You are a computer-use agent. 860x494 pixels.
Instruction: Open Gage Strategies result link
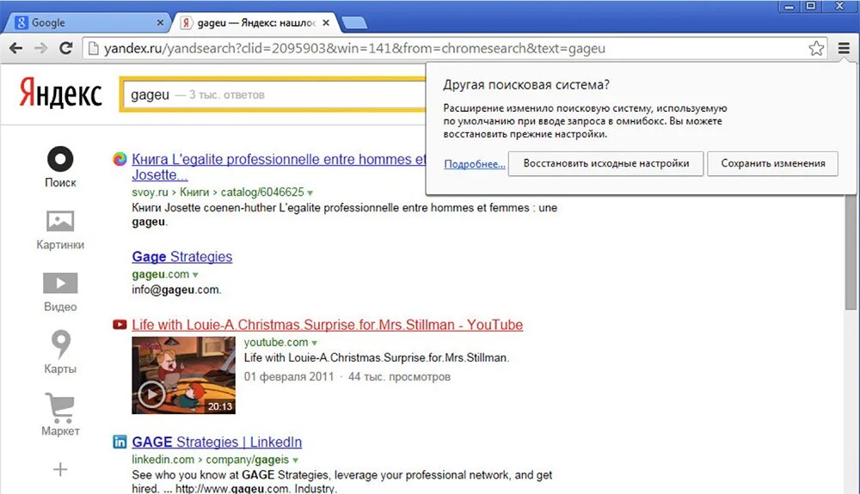point(182,256)
